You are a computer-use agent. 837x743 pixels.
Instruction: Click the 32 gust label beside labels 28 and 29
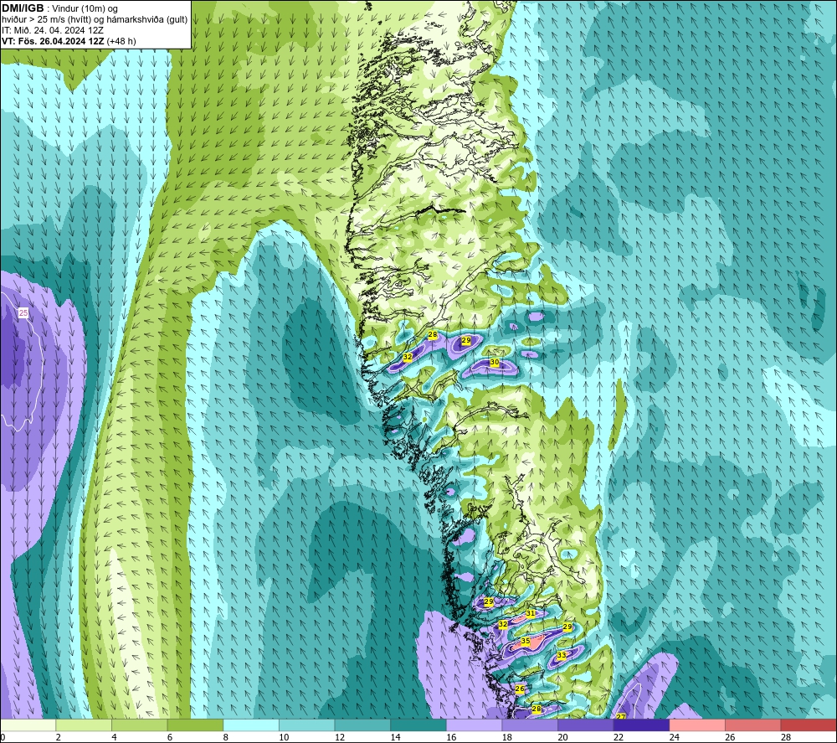pos(408,357)
